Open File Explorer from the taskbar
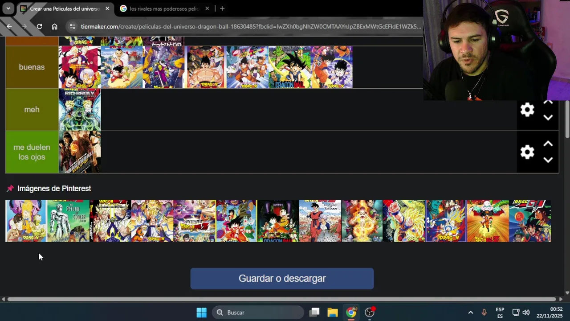The height and width of the screenshot is (321, 570). click(x=333, y=313)
